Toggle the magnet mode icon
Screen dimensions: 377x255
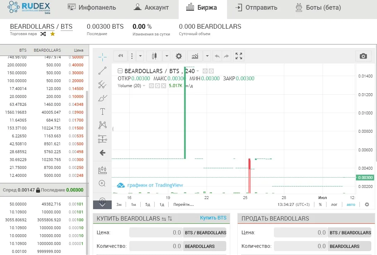(x=102, y=200)
